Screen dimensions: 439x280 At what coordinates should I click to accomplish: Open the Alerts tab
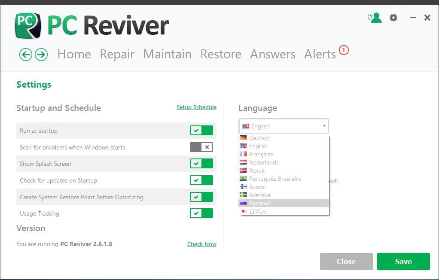point(320,54)
